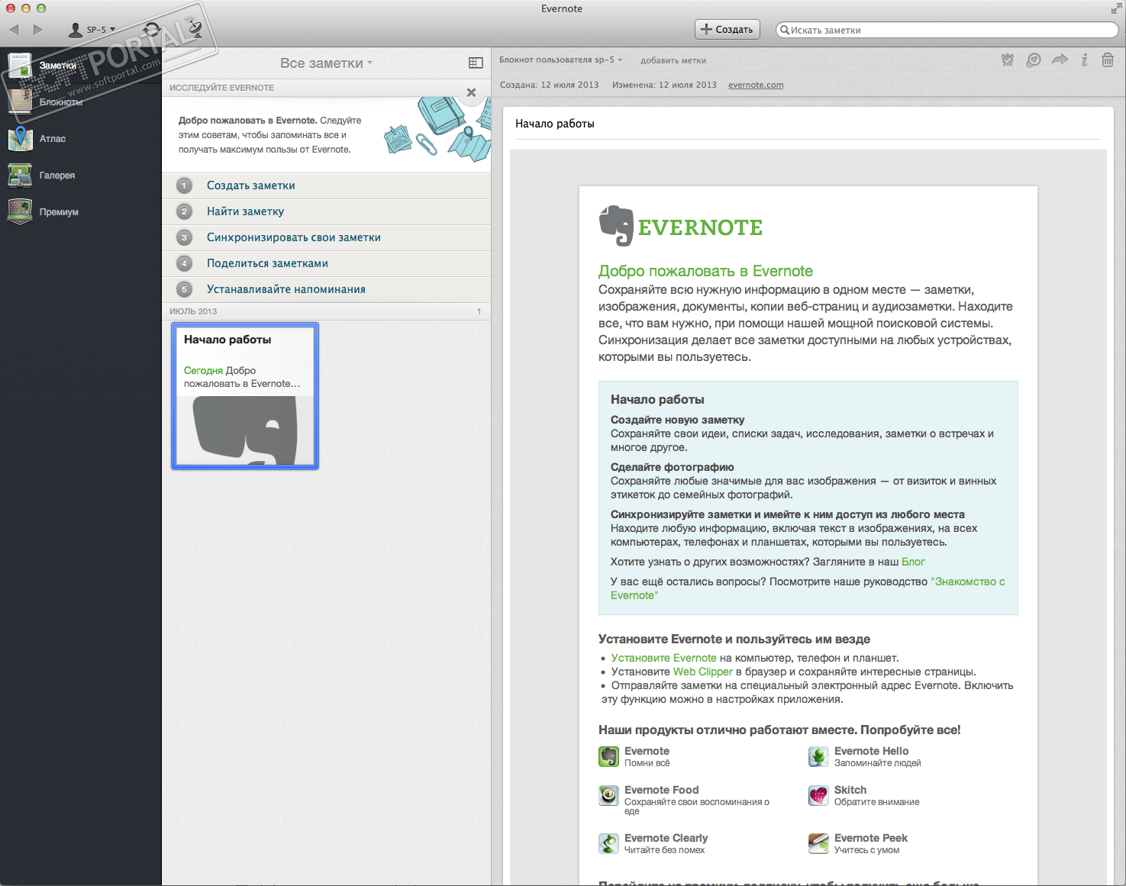The image size is (1126, 886).
Task: Delete the note with the trash icon
Action: pyautogui.click(x=1108, y=60)
